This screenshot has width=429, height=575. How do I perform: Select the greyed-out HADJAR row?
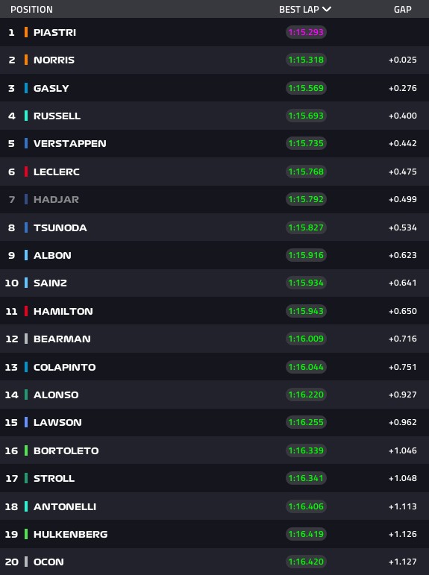(x=214, y=199)
